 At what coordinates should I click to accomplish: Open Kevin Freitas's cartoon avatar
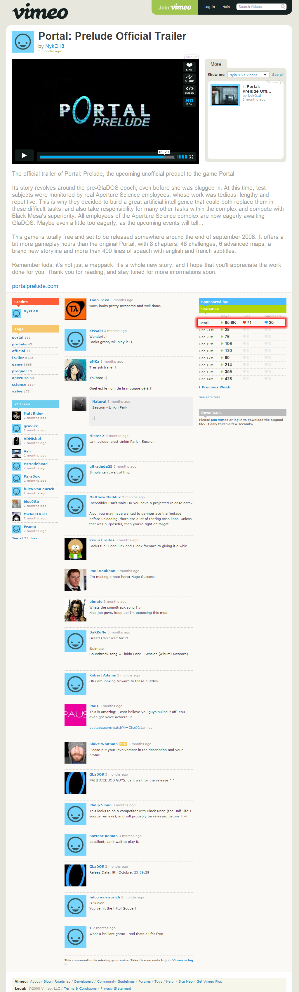pyautogui.click(x=75, y=549)
